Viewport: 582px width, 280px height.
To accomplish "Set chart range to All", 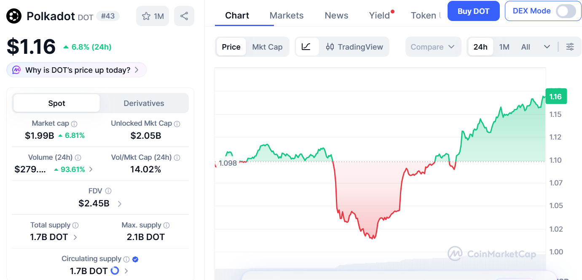I will pyautogui.click(x=526, y=47).
